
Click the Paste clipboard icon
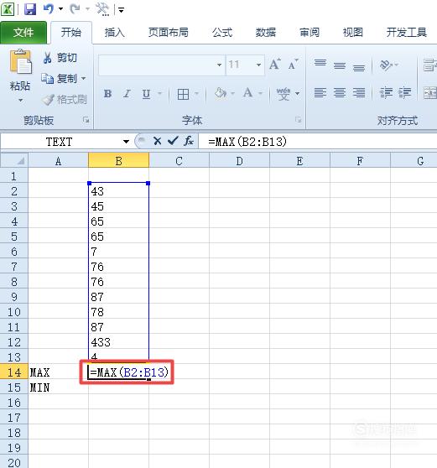(20, 62)
